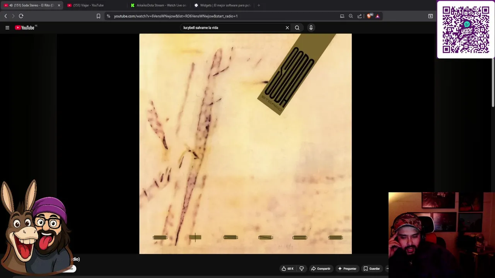Open site settings icon in address bar
Image resolution: width=495 pixels, height=278 pixels.
coord(109,16)
